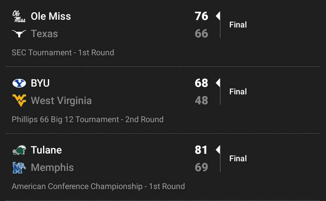Click winner arrow beside BYU score
The height and width of the screenshot is (201, 326).
click(x=218, y=83)
